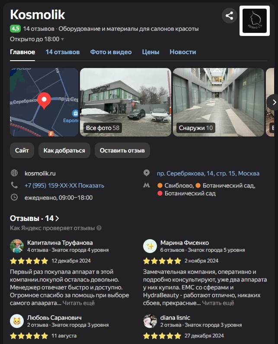The width and height of the screenshot is (278, 344).
Task: Click the globe icon beside kosmolik.ru
Action: point(14,173)
